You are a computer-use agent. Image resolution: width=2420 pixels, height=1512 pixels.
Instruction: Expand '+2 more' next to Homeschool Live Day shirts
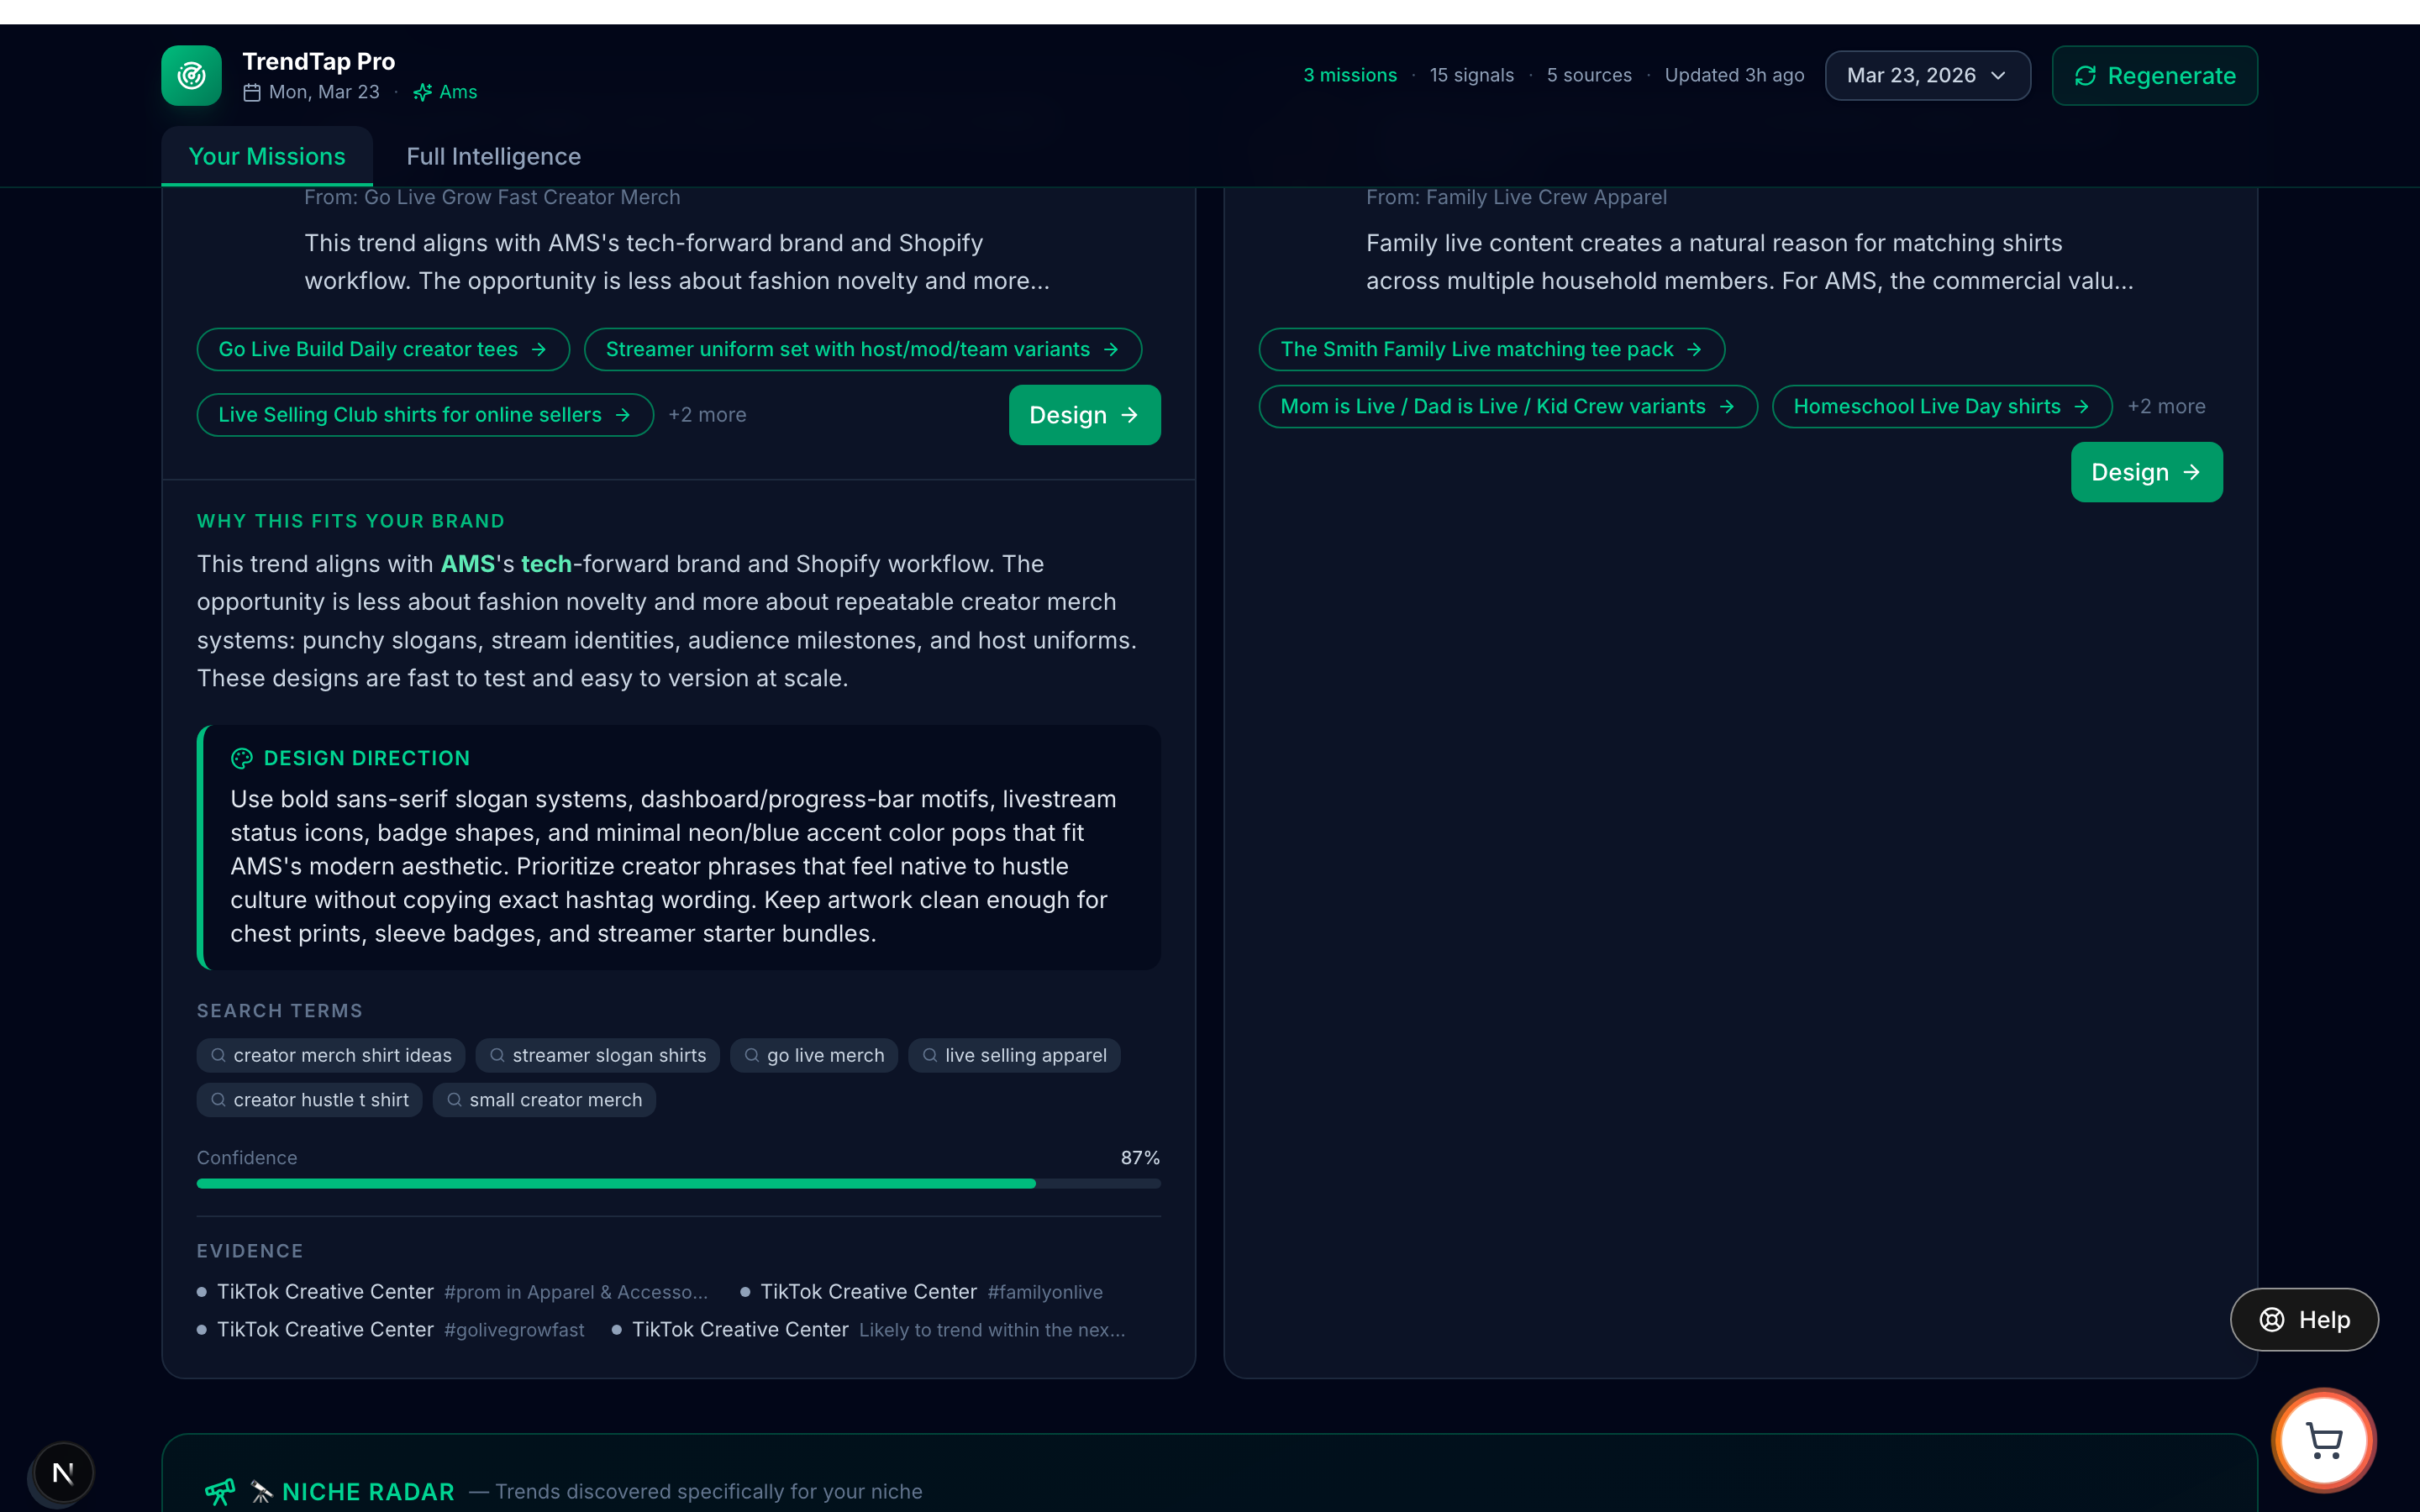(x=2165, y=406)
